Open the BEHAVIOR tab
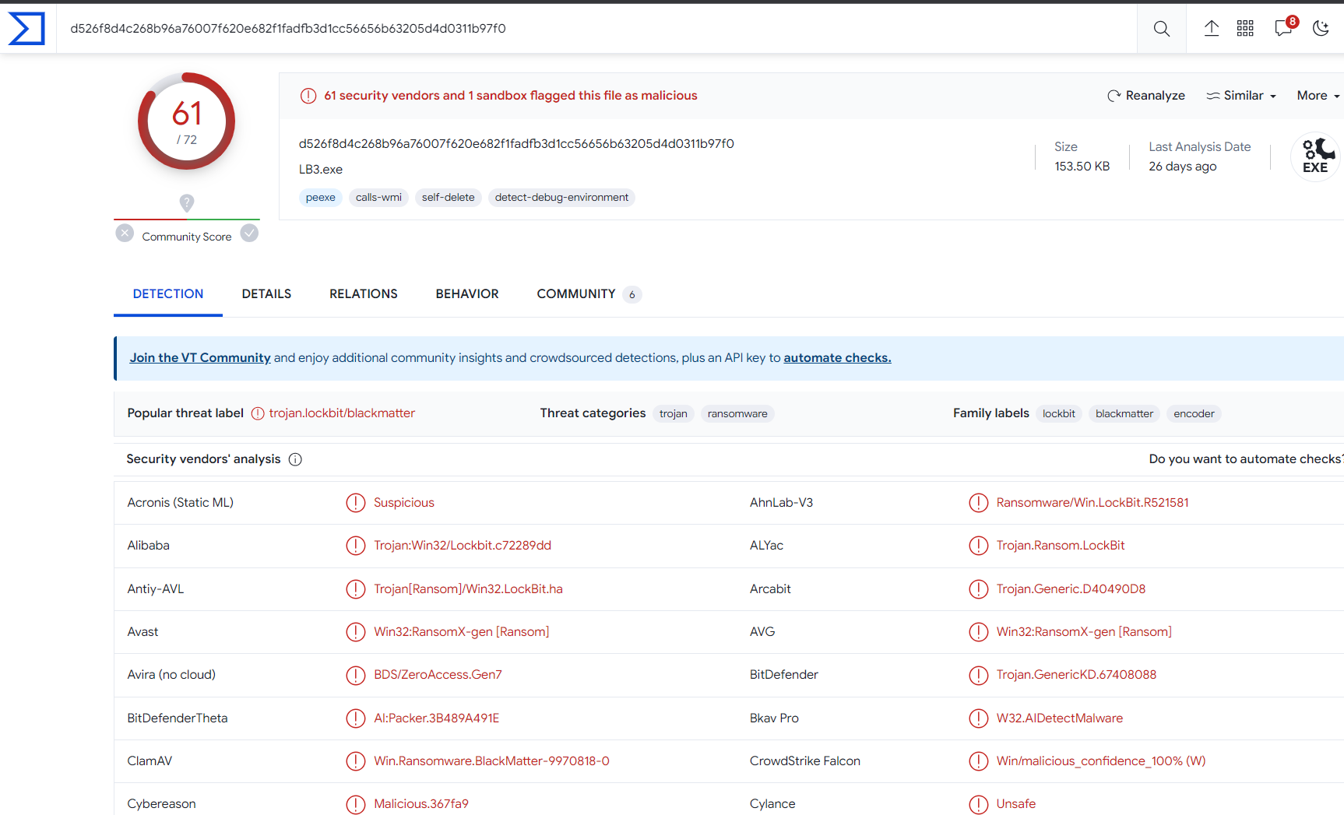The height and width of the screenshot is (815, 1344). pyautogui.click(x=467, y=293)
